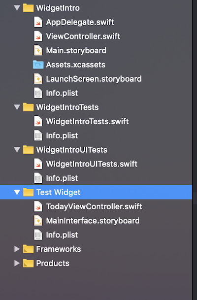Collapse the Test Widget group triangle

coord(17,192)
